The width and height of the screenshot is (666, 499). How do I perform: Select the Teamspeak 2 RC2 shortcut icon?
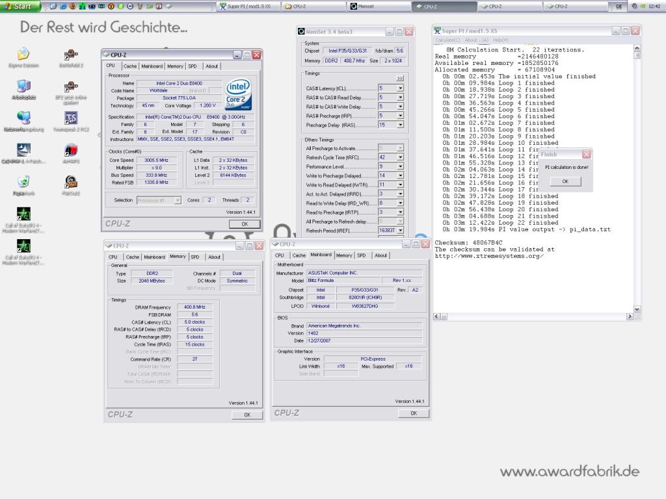coord(71,118)
